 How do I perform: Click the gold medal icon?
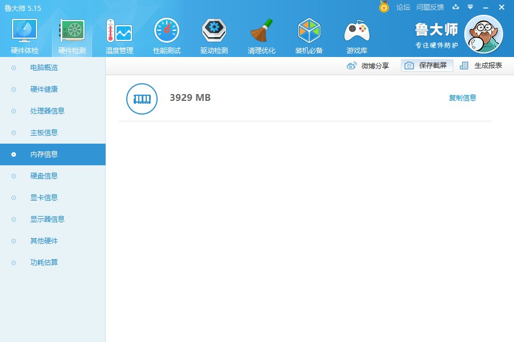(384, 6)
